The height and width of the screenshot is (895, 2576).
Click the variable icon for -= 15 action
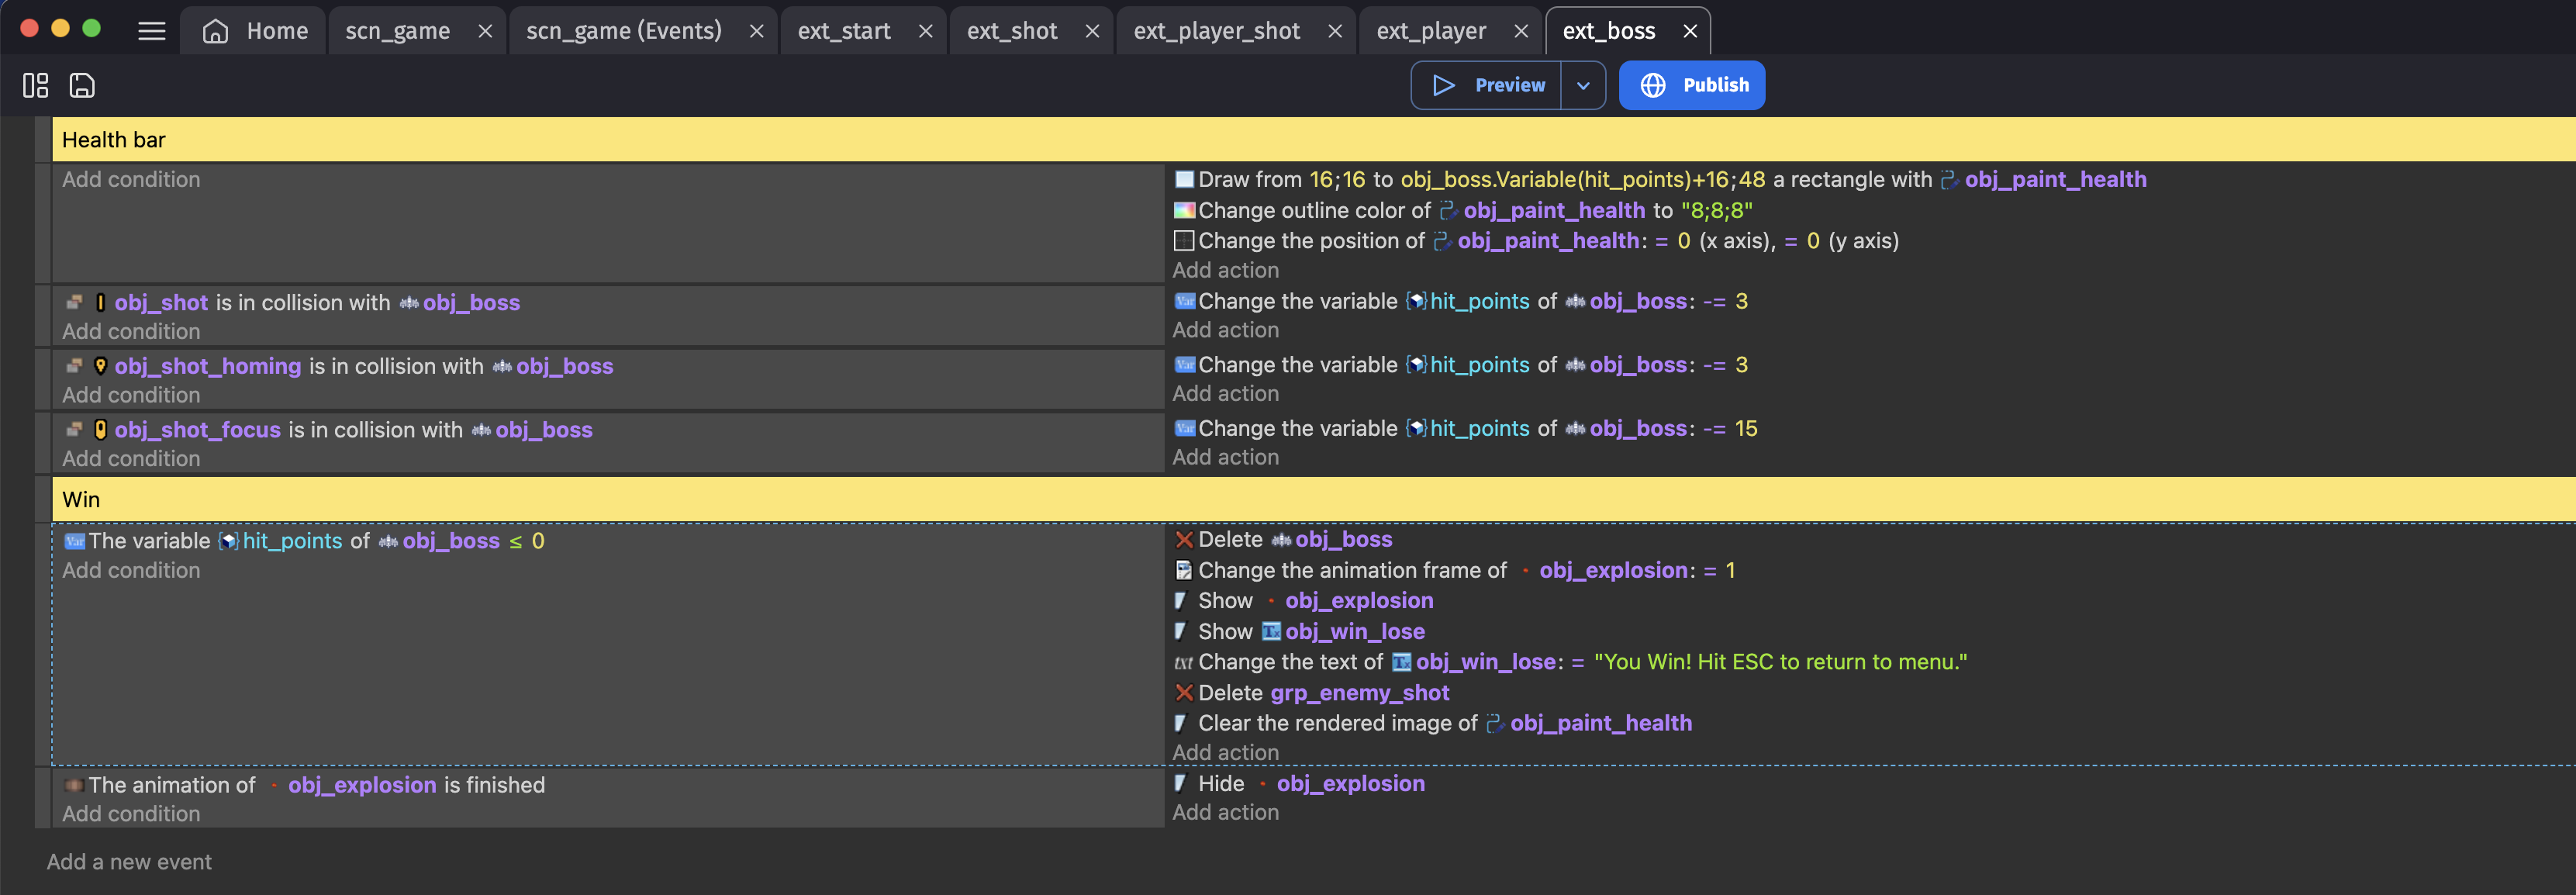click(x=1184, y=428)
